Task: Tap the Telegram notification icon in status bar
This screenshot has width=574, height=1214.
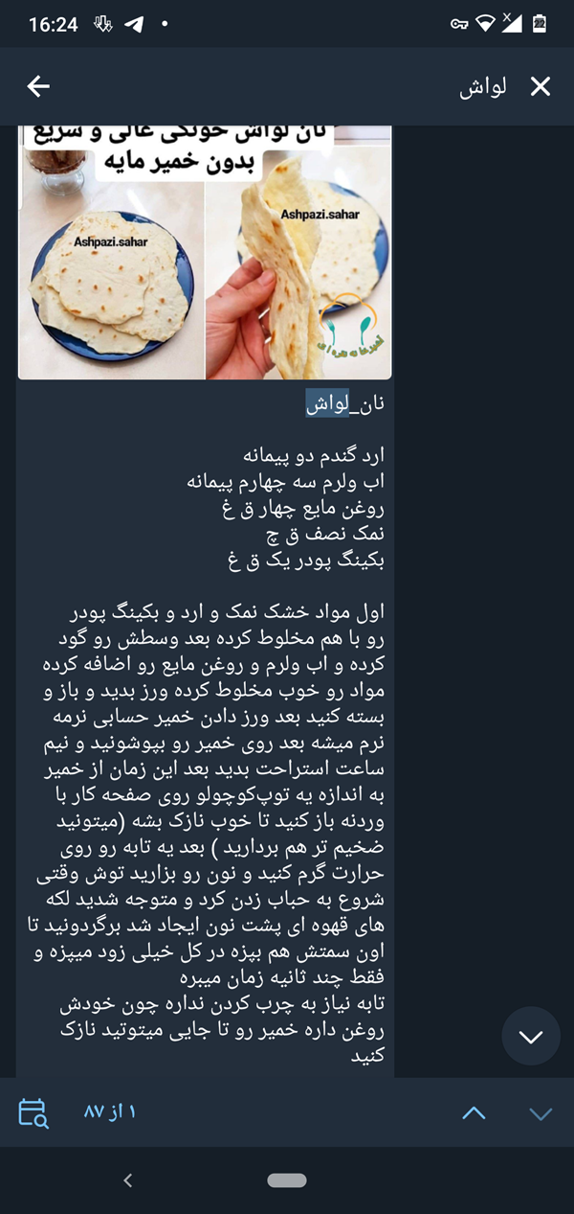Action: [134, 25]
